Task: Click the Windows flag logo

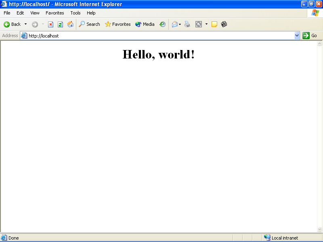Action: click(315, 13)
